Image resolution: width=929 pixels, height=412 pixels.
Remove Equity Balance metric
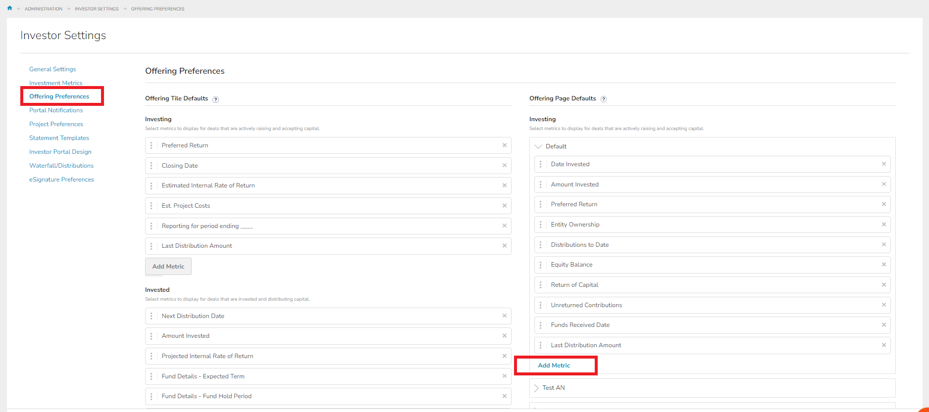(884, 265)
